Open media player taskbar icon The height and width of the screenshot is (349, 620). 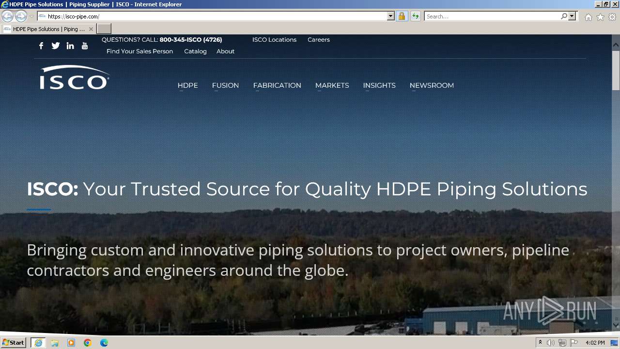[71, 343]
